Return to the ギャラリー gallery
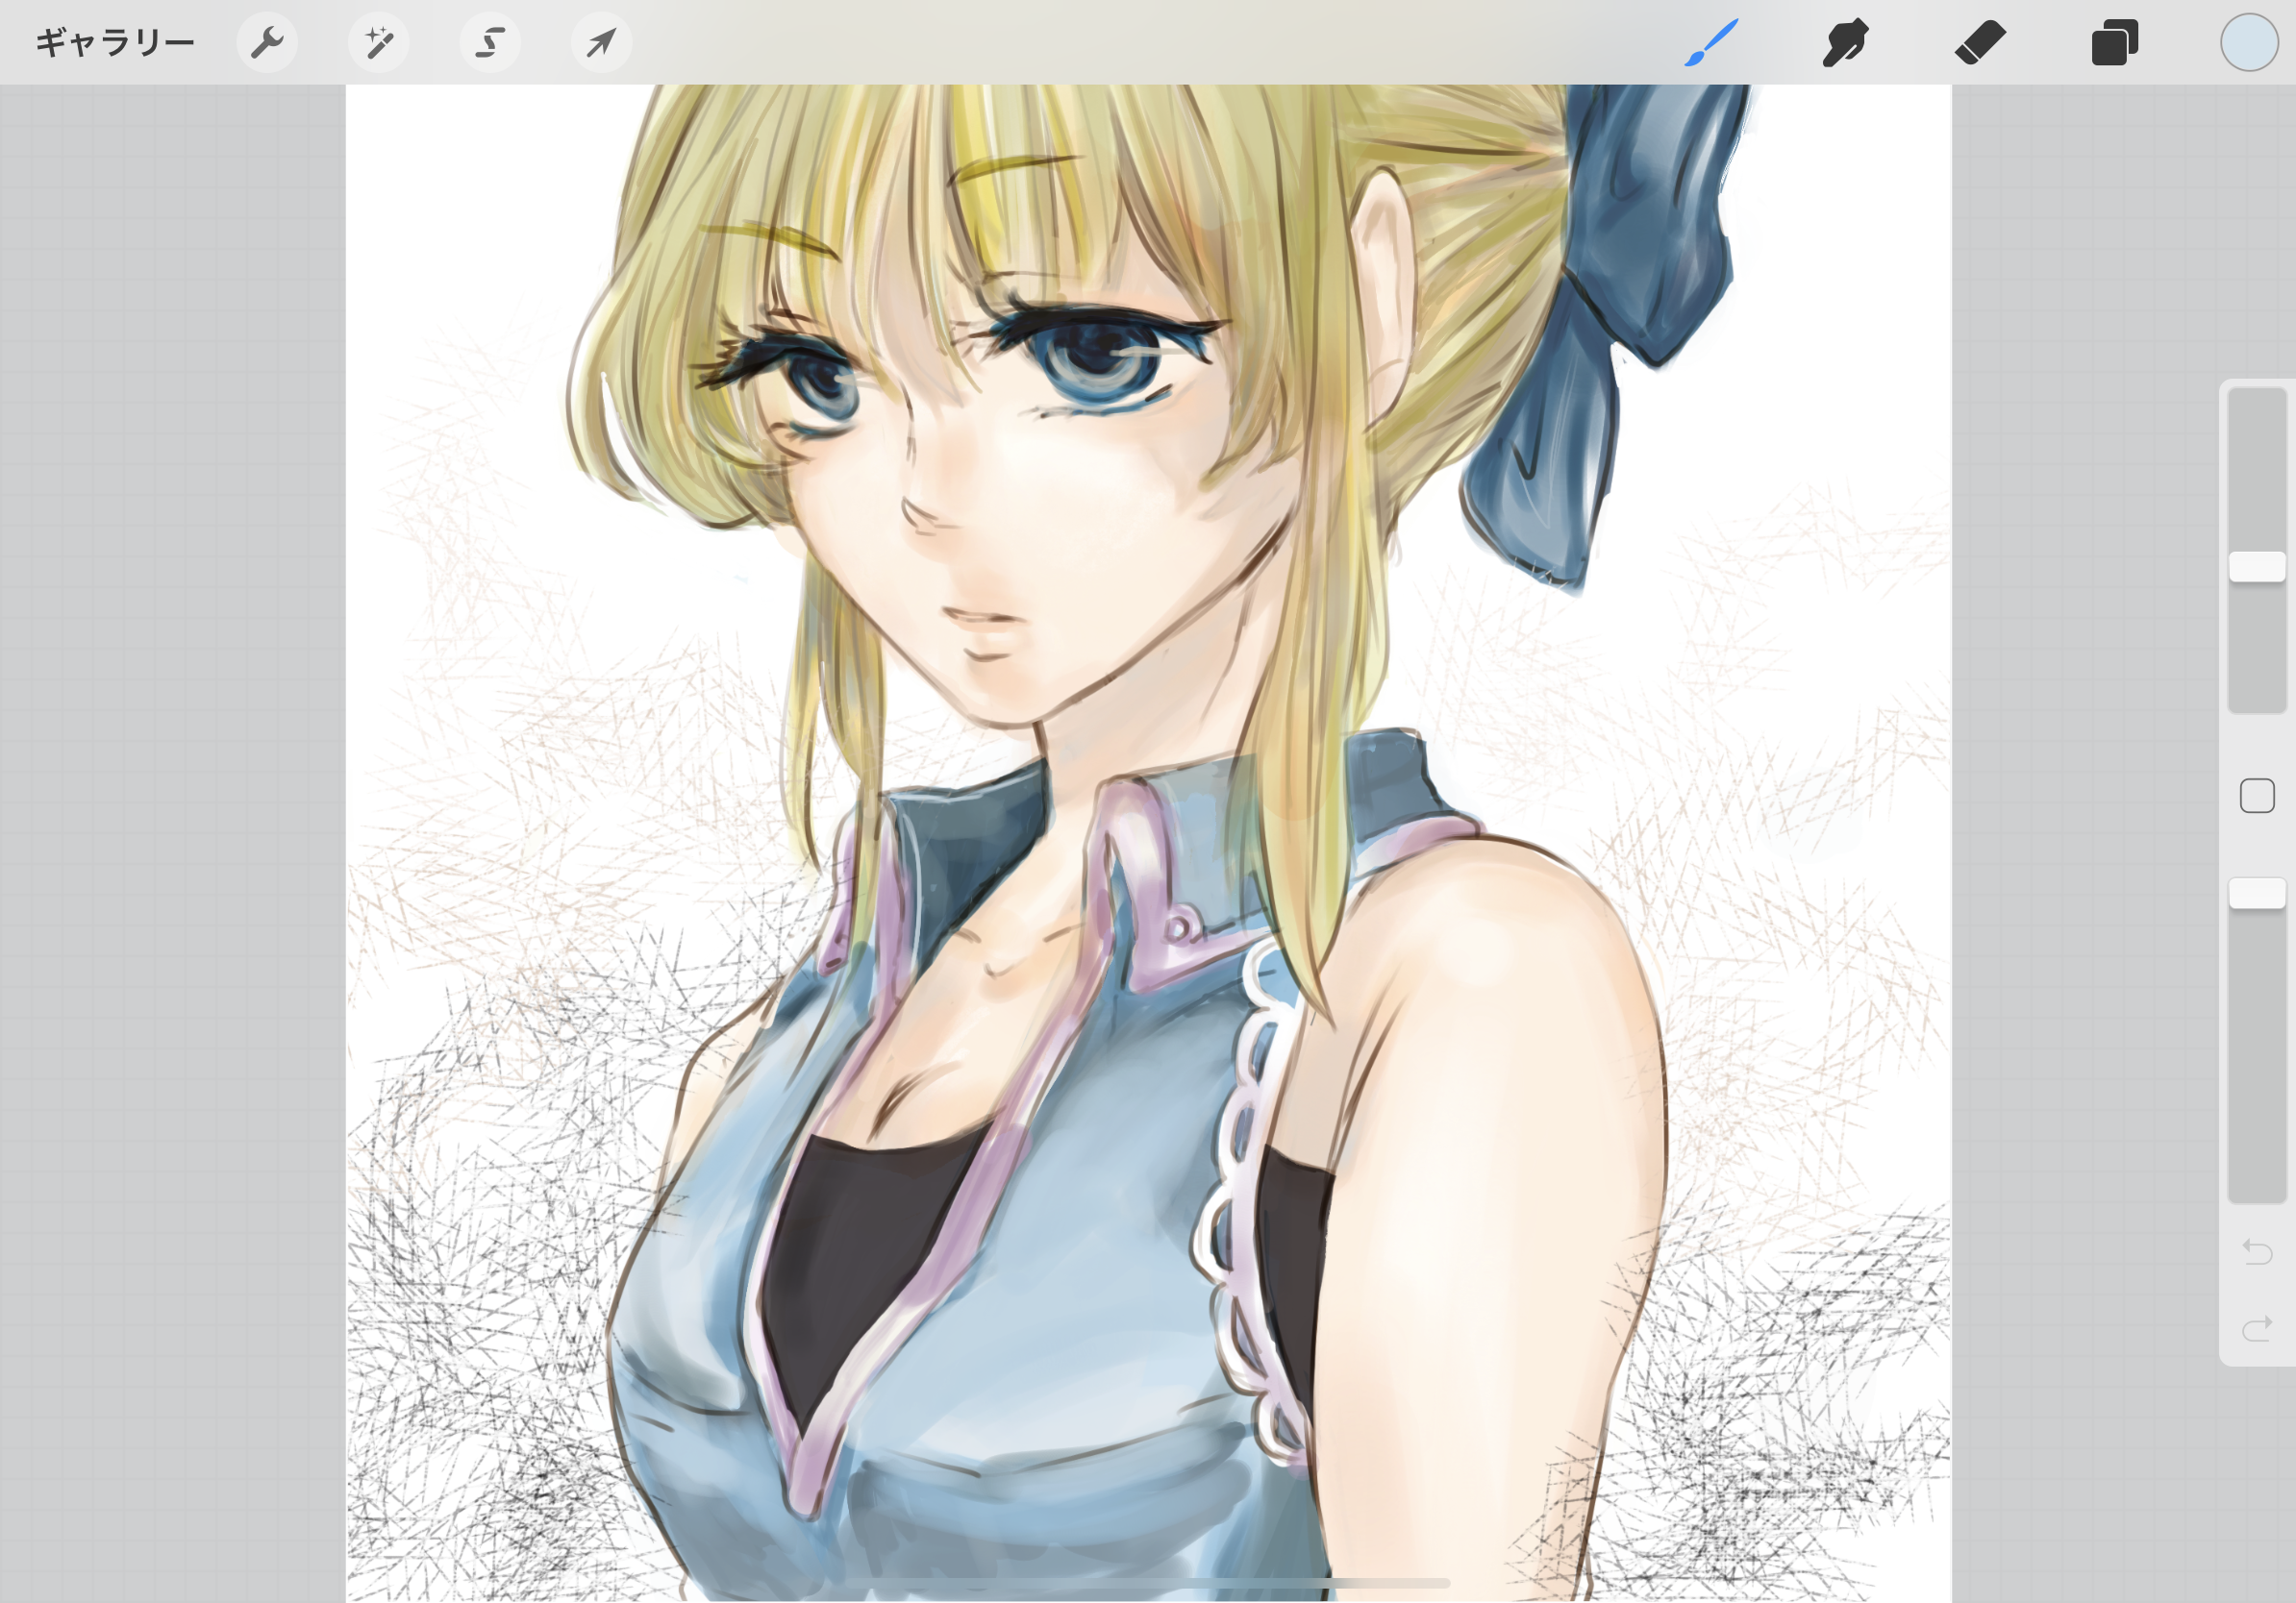This screenshot has width=2296, height=1603. [x=115, y=42]
